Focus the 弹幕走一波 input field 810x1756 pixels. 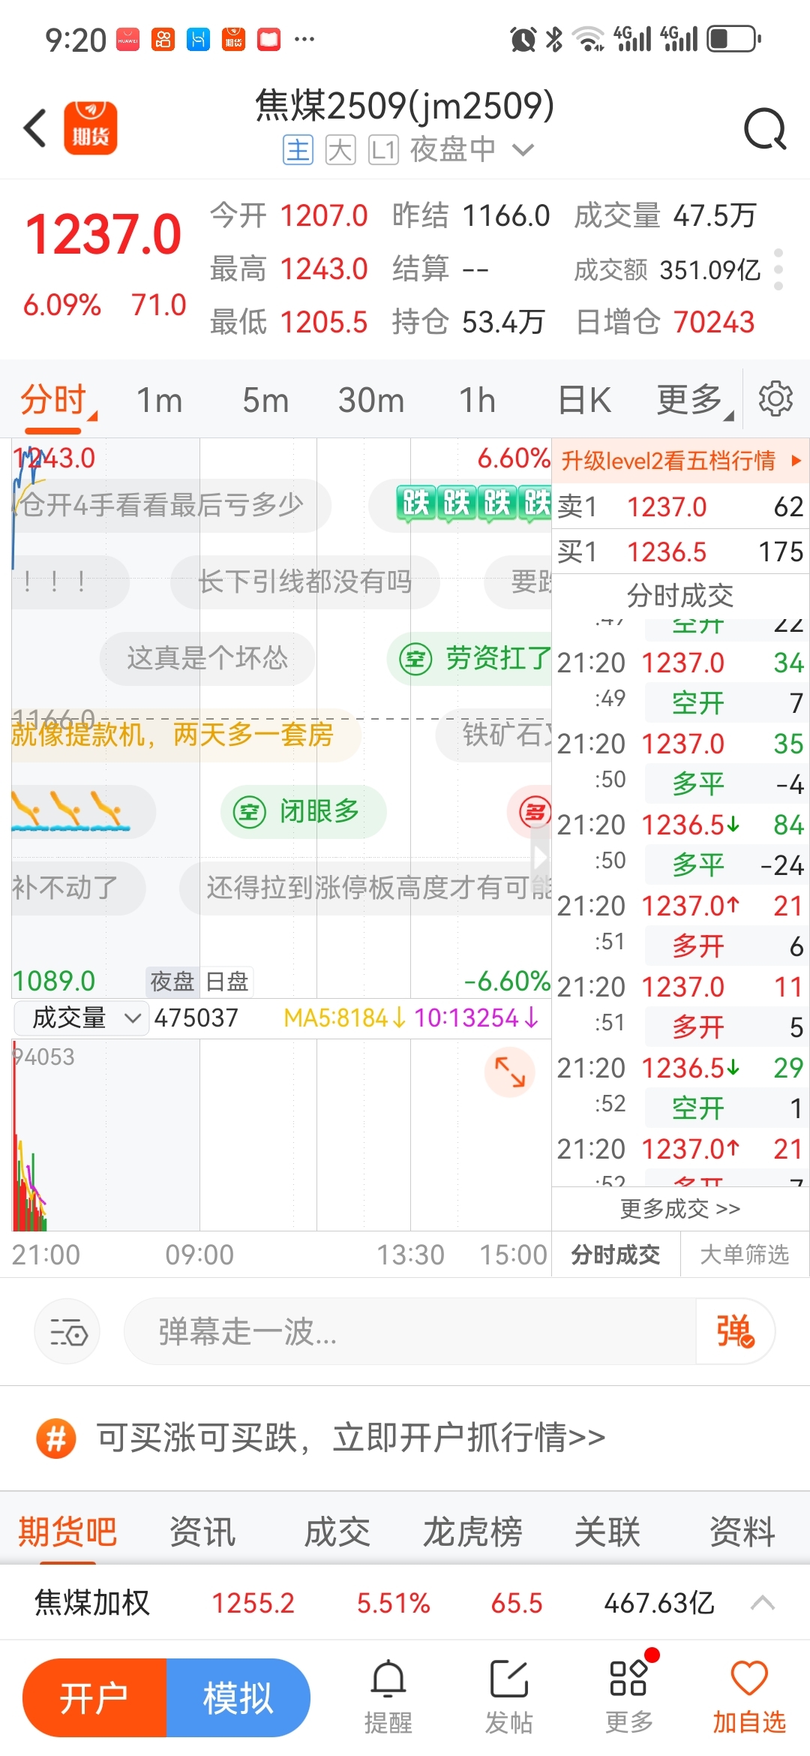click(x=409, y=1331)
